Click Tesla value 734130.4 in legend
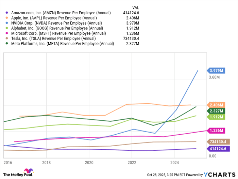This screenshot has width=238, height=179. (131, 38)
